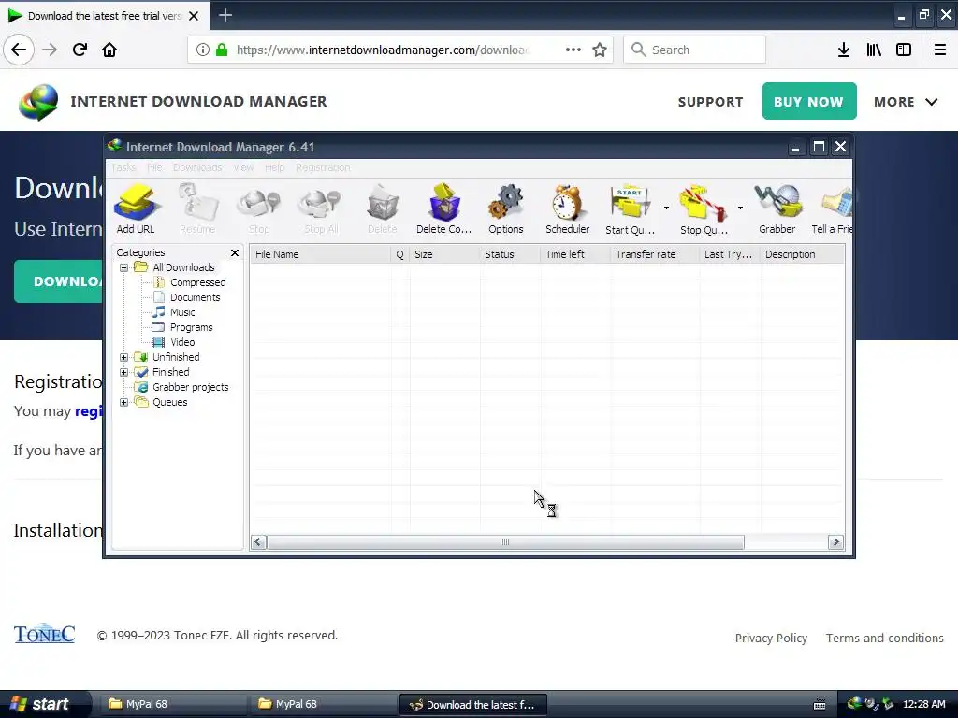Sort by Description column header
Image resolution: width=958 pixels, height=718 pixels.
tap(802, 254)
